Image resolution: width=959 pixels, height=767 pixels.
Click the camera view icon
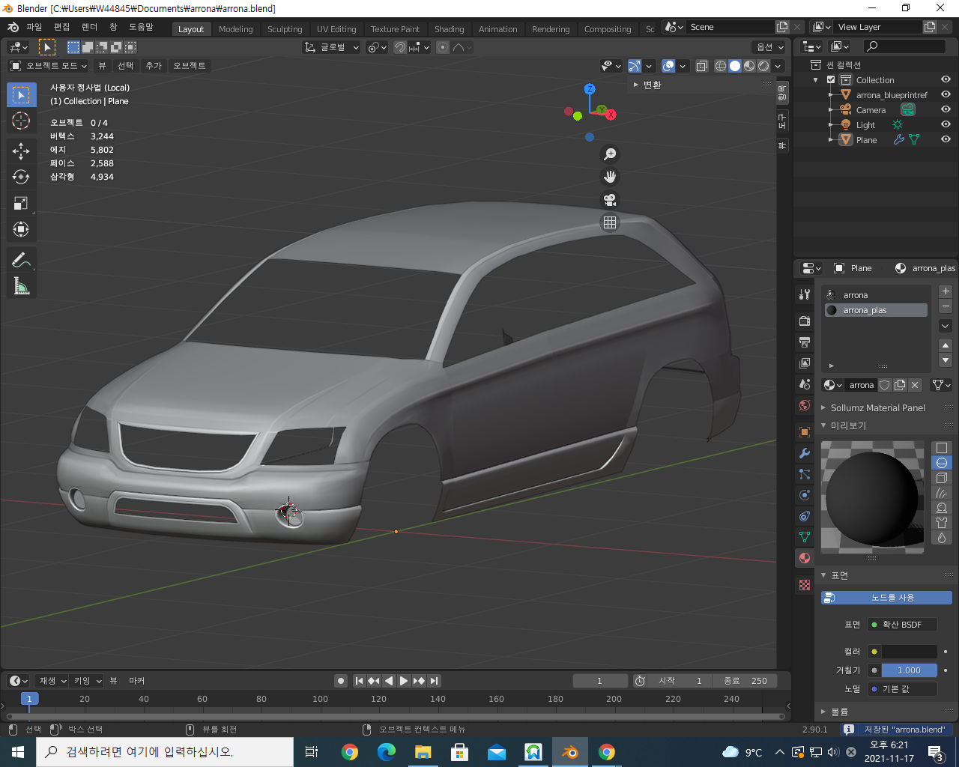click(x=610, y=200)
